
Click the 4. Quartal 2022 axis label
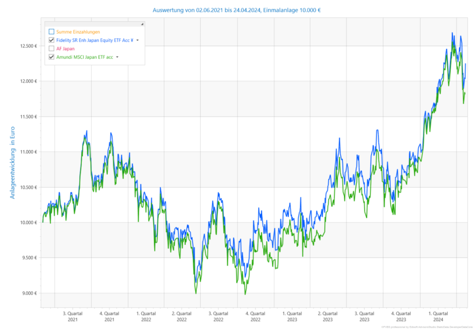pyautogui.click(x=255, y=316)
